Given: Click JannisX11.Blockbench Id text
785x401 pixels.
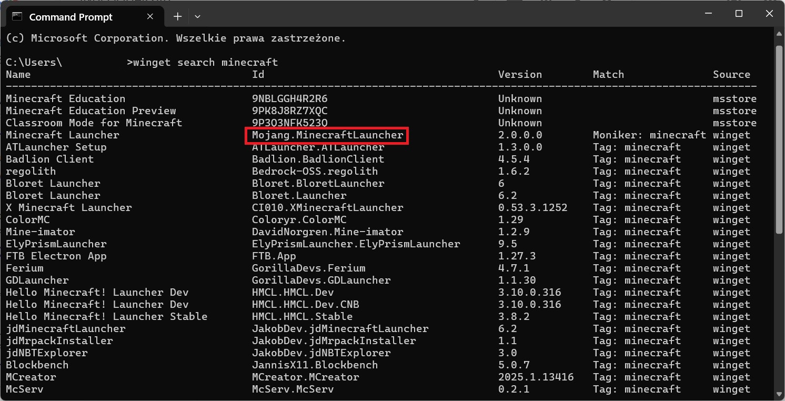Looking at the screenshot, I should (315, 365).
